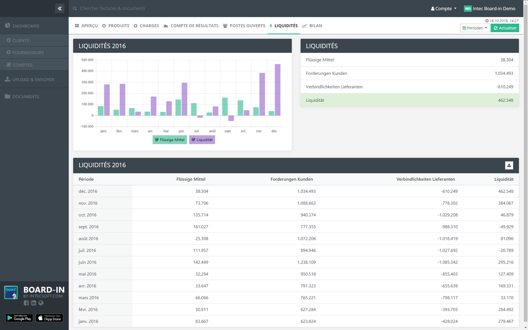Image resolution: width=528 pixels, height=330 pixels.
Task: Open Upload & Envoyer in sidebar
Action: pyautogui.click(x=33, y=80)
